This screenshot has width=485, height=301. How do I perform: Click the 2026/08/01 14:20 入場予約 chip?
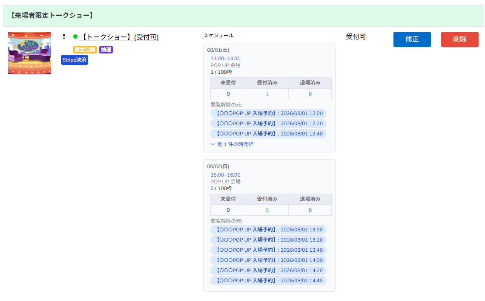[x=269, y=270]
